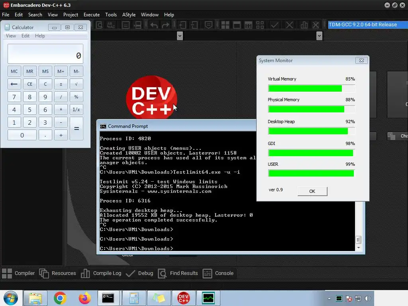Click the Unindent toolbar icon
The width and height of the screenshot is (408, 306).
point(194,25)
